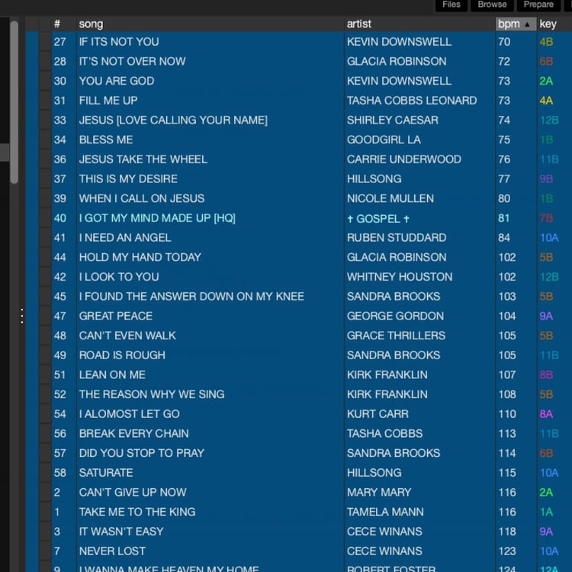Sort by the key column header
Screen dimensions: 572x572
(548, 24)
